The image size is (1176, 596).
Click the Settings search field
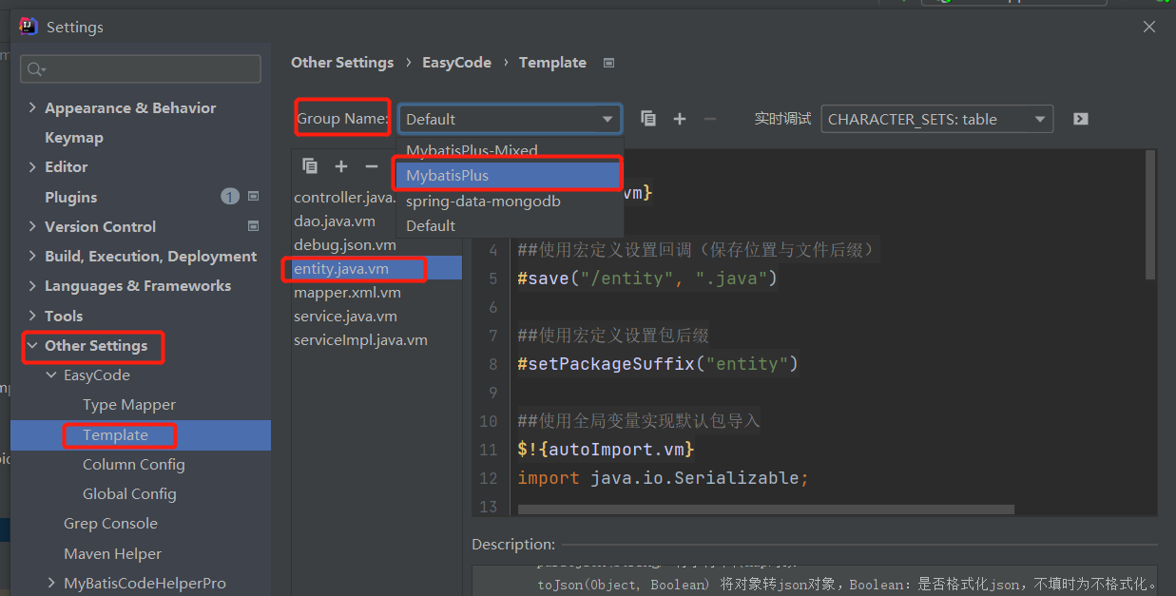click(141, 68)
